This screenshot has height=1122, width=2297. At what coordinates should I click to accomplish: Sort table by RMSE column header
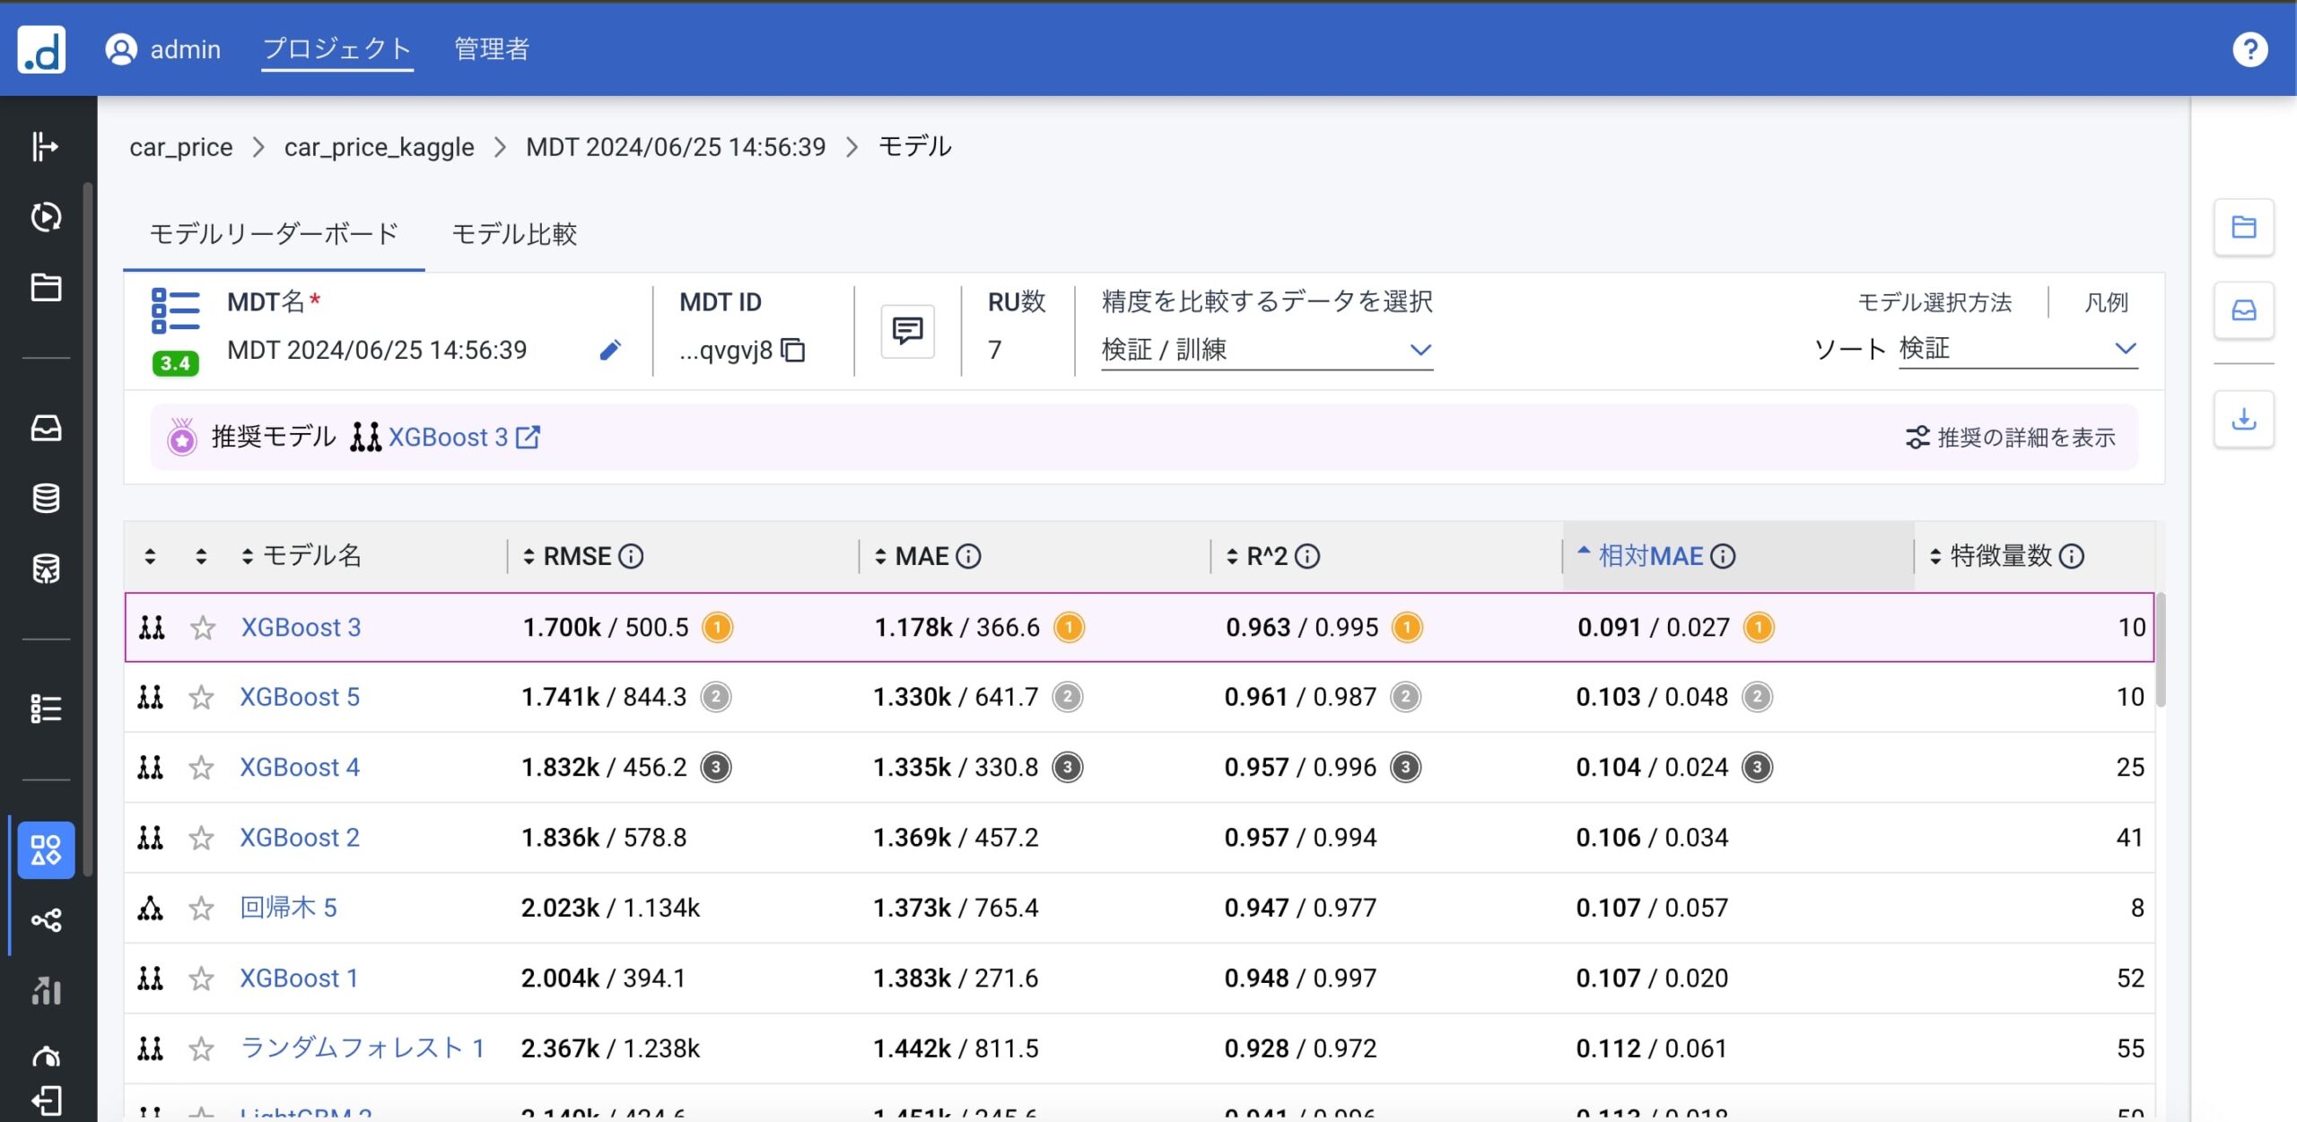(x=576, y=556)
